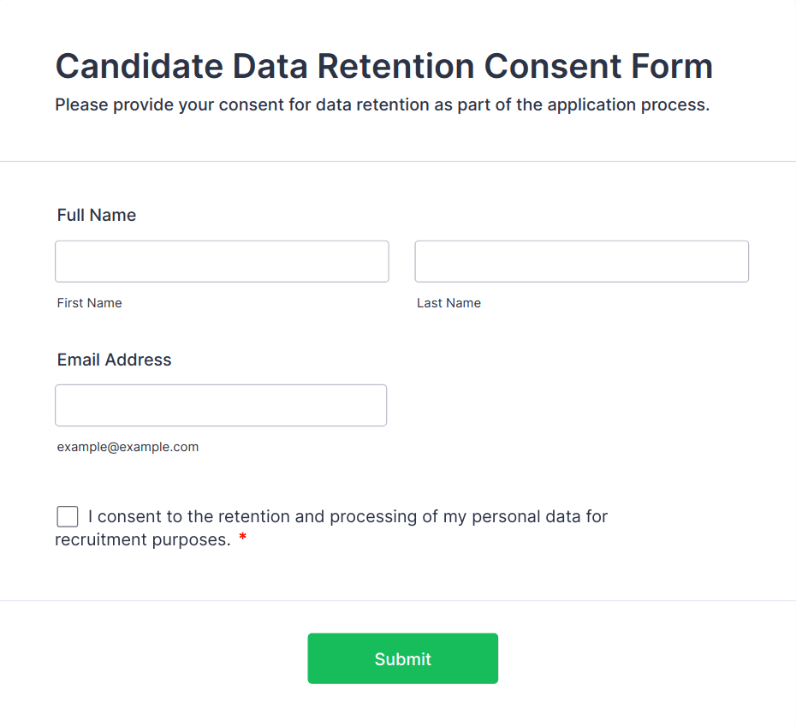Click the example@example.com hint text

(128, 447)
